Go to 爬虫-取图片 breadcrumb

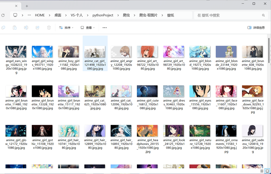[x=148, y=15]
